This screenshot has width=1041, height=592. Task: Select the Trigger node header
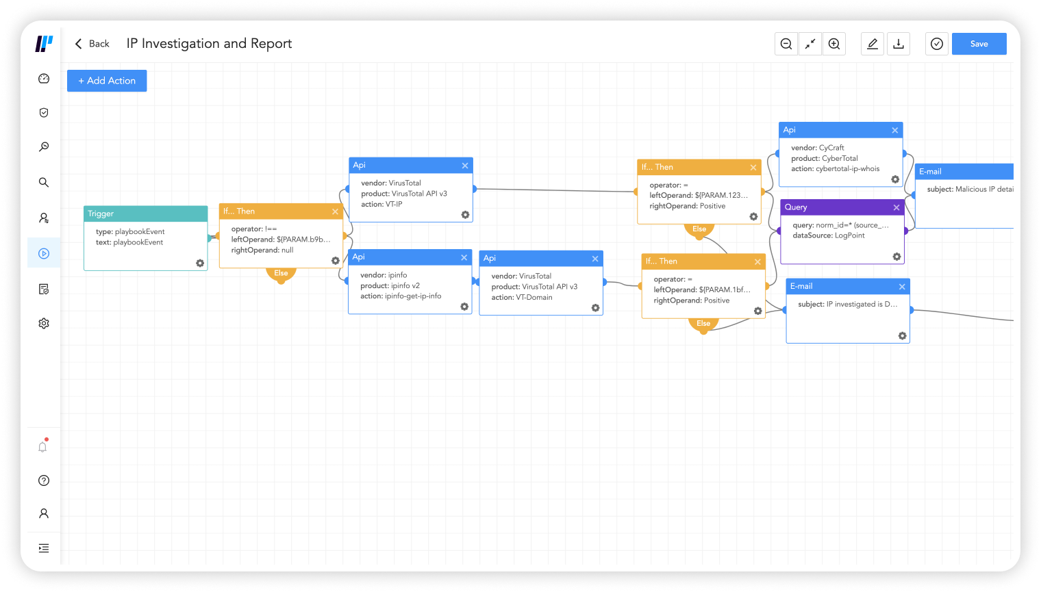click(x=145, y=214)
